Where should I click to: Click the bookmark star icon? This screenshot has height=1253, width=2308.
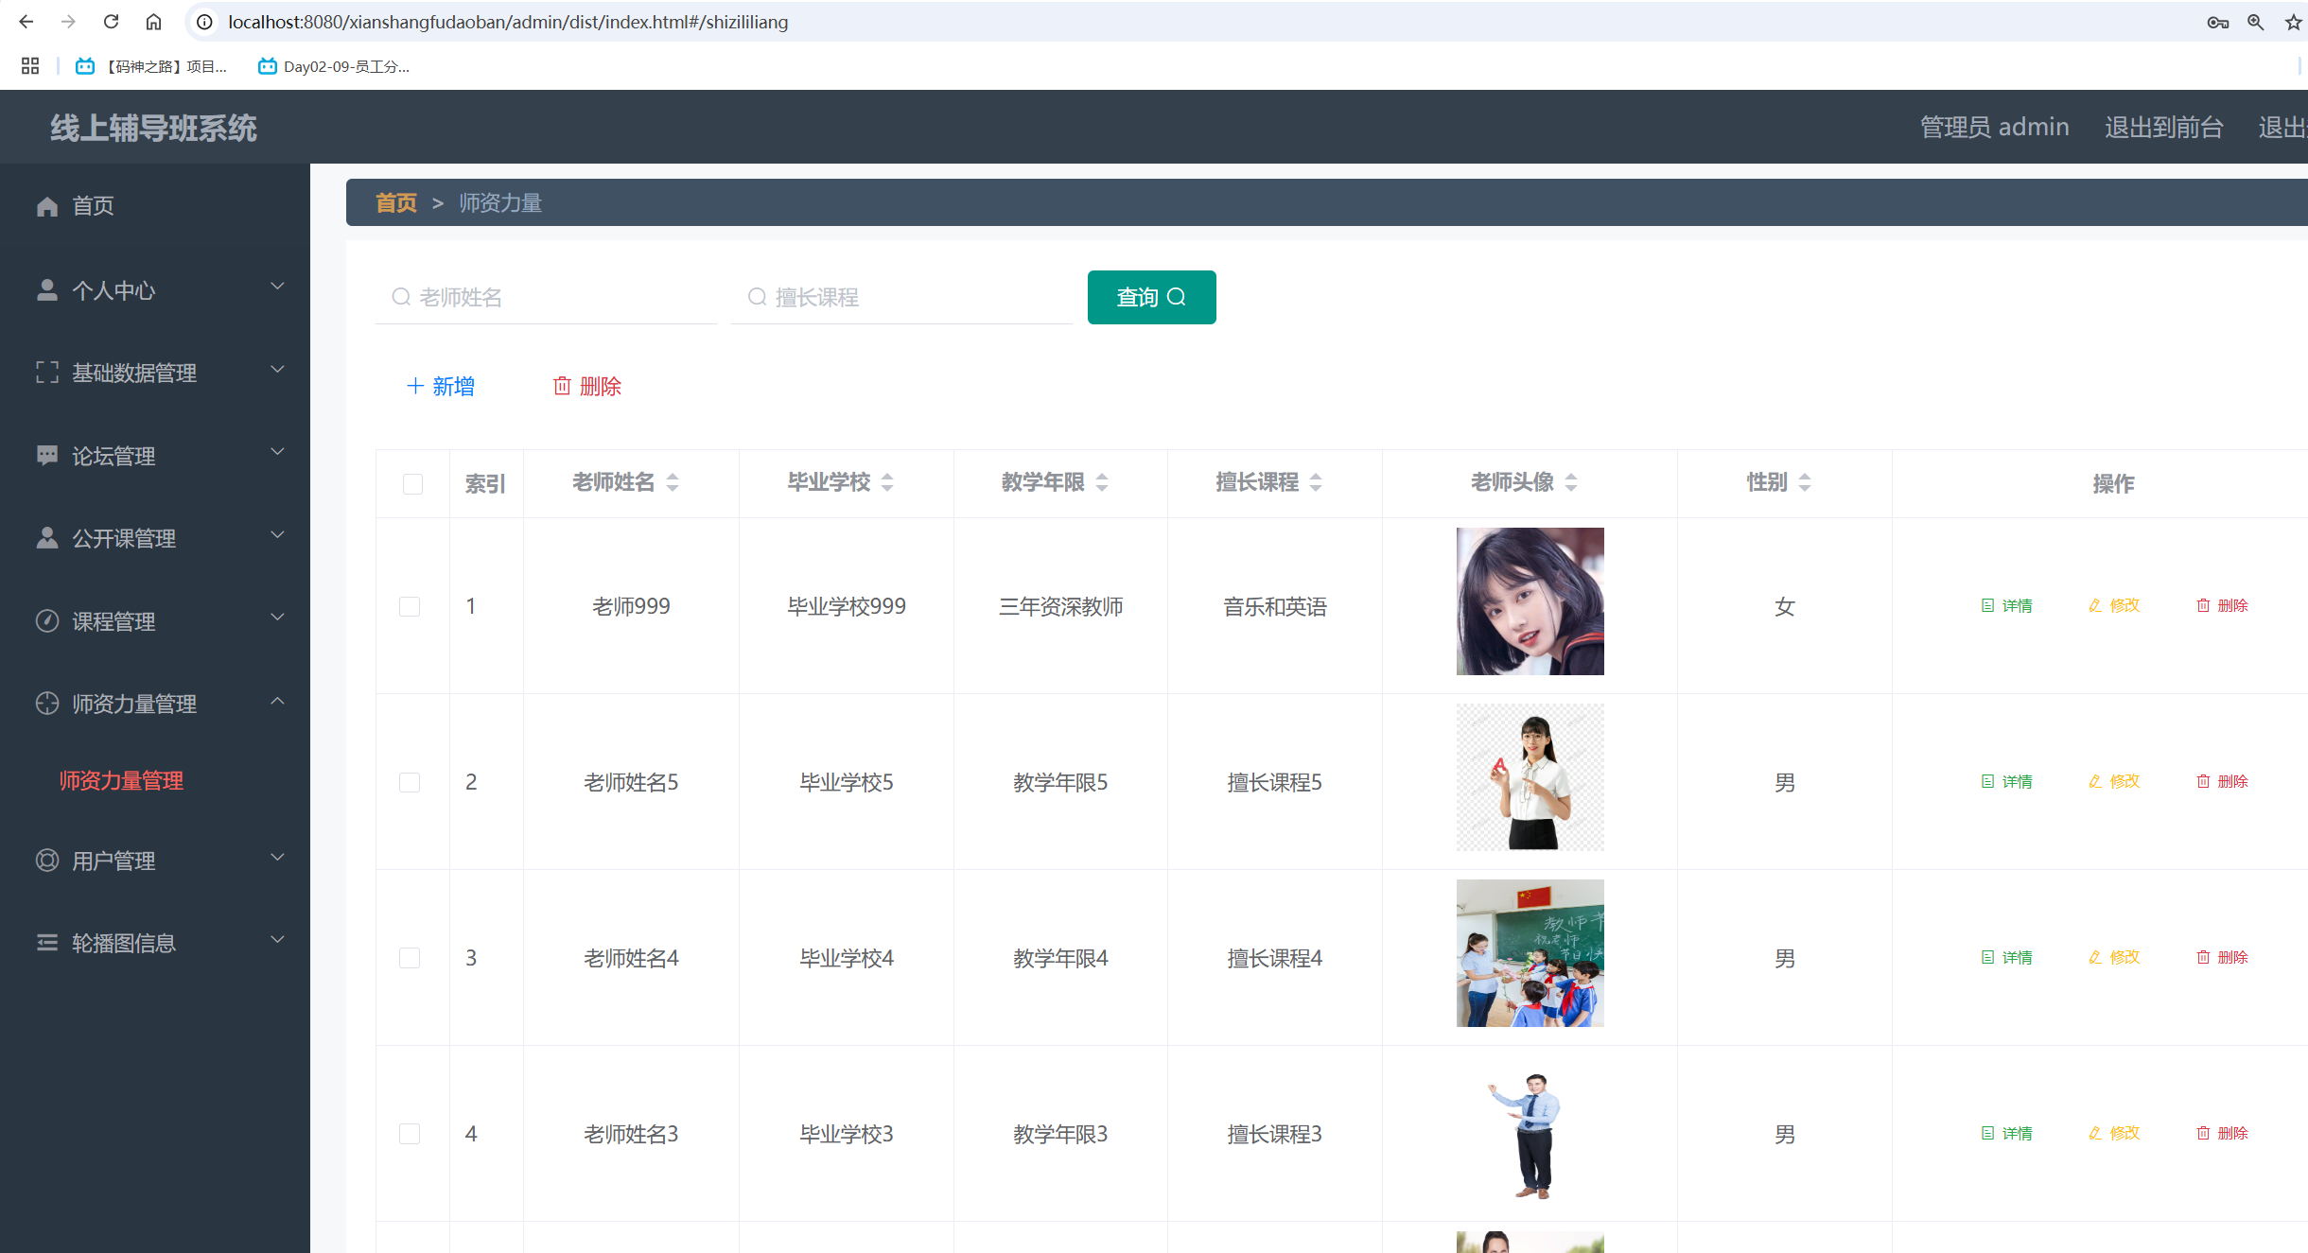click(2293, 22)
